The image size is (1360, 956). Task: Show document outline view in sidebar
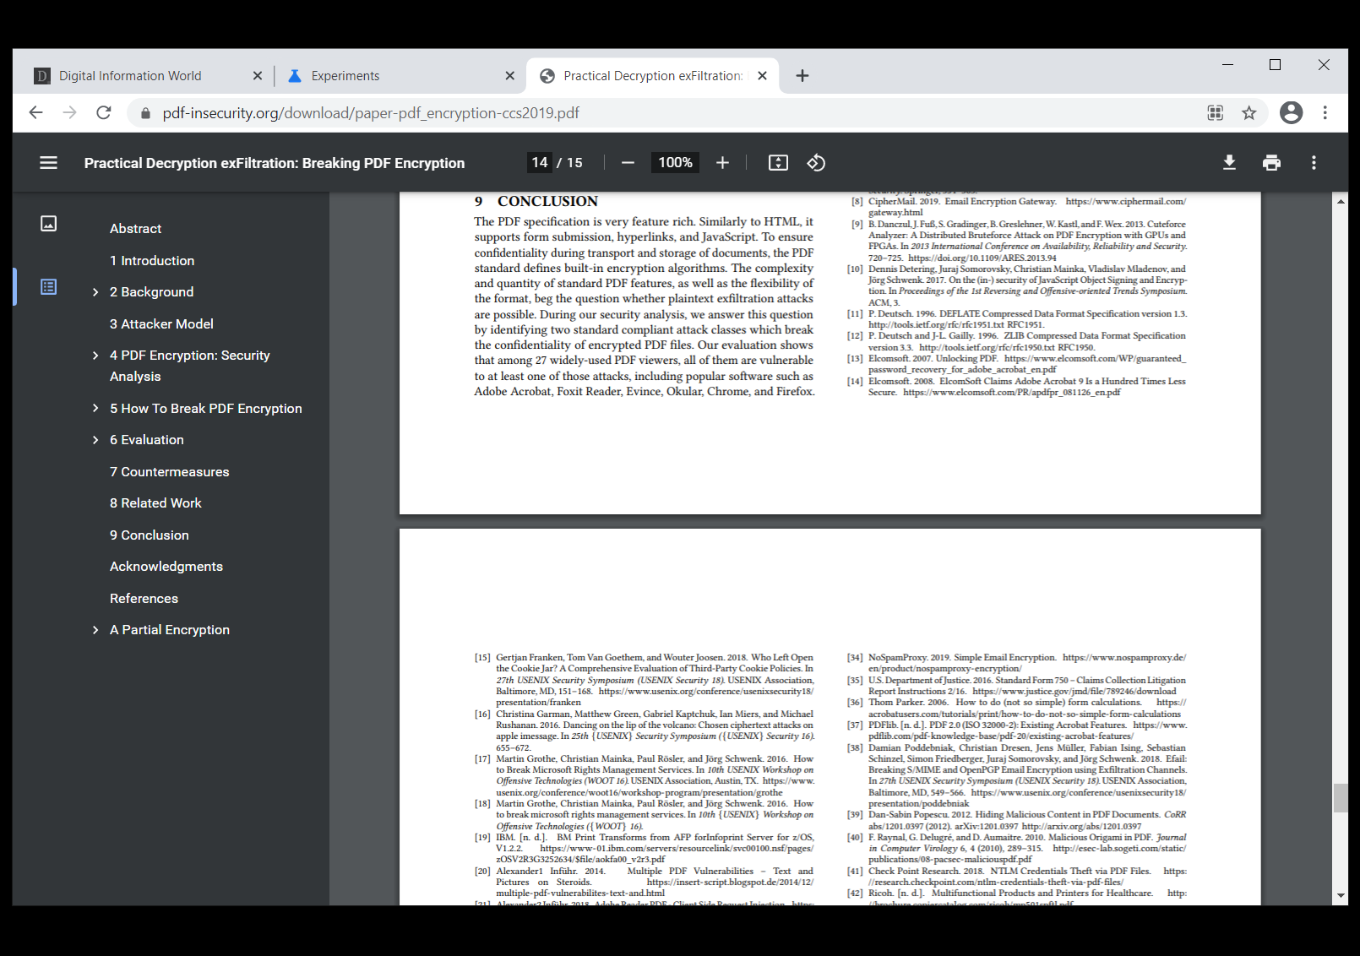(x=49, y=287)
